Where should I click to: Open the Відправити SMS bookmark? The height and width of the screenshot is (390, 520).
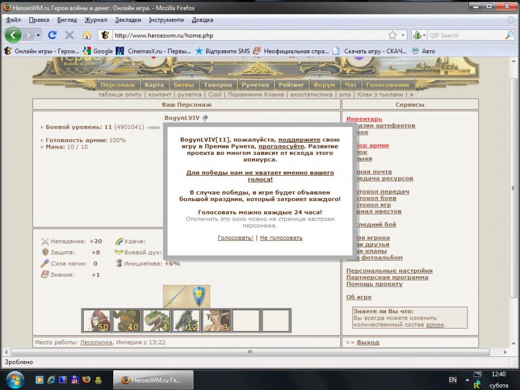tap(222, 51)
